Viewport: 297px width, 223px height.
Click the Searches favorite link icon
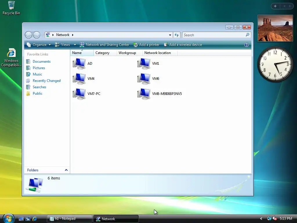coord(28,87)
